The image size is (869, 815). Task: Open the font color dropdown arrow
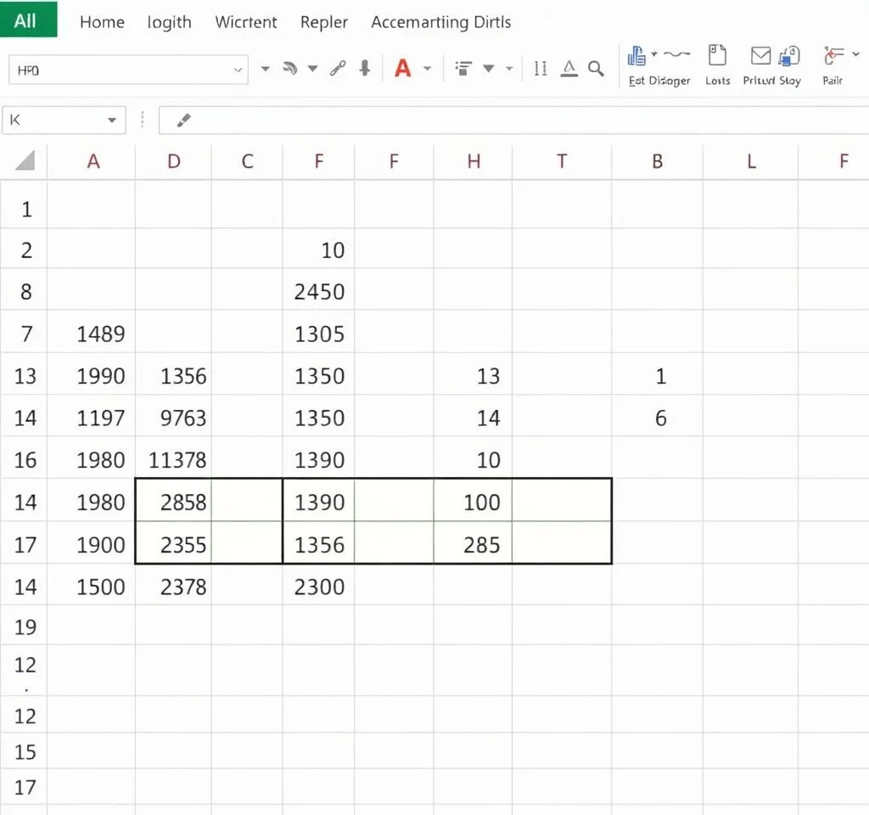point(427,69)
